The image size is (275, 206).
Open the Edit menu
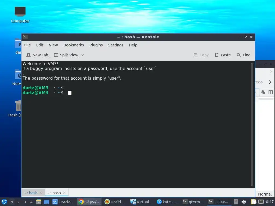click(40, 45)
